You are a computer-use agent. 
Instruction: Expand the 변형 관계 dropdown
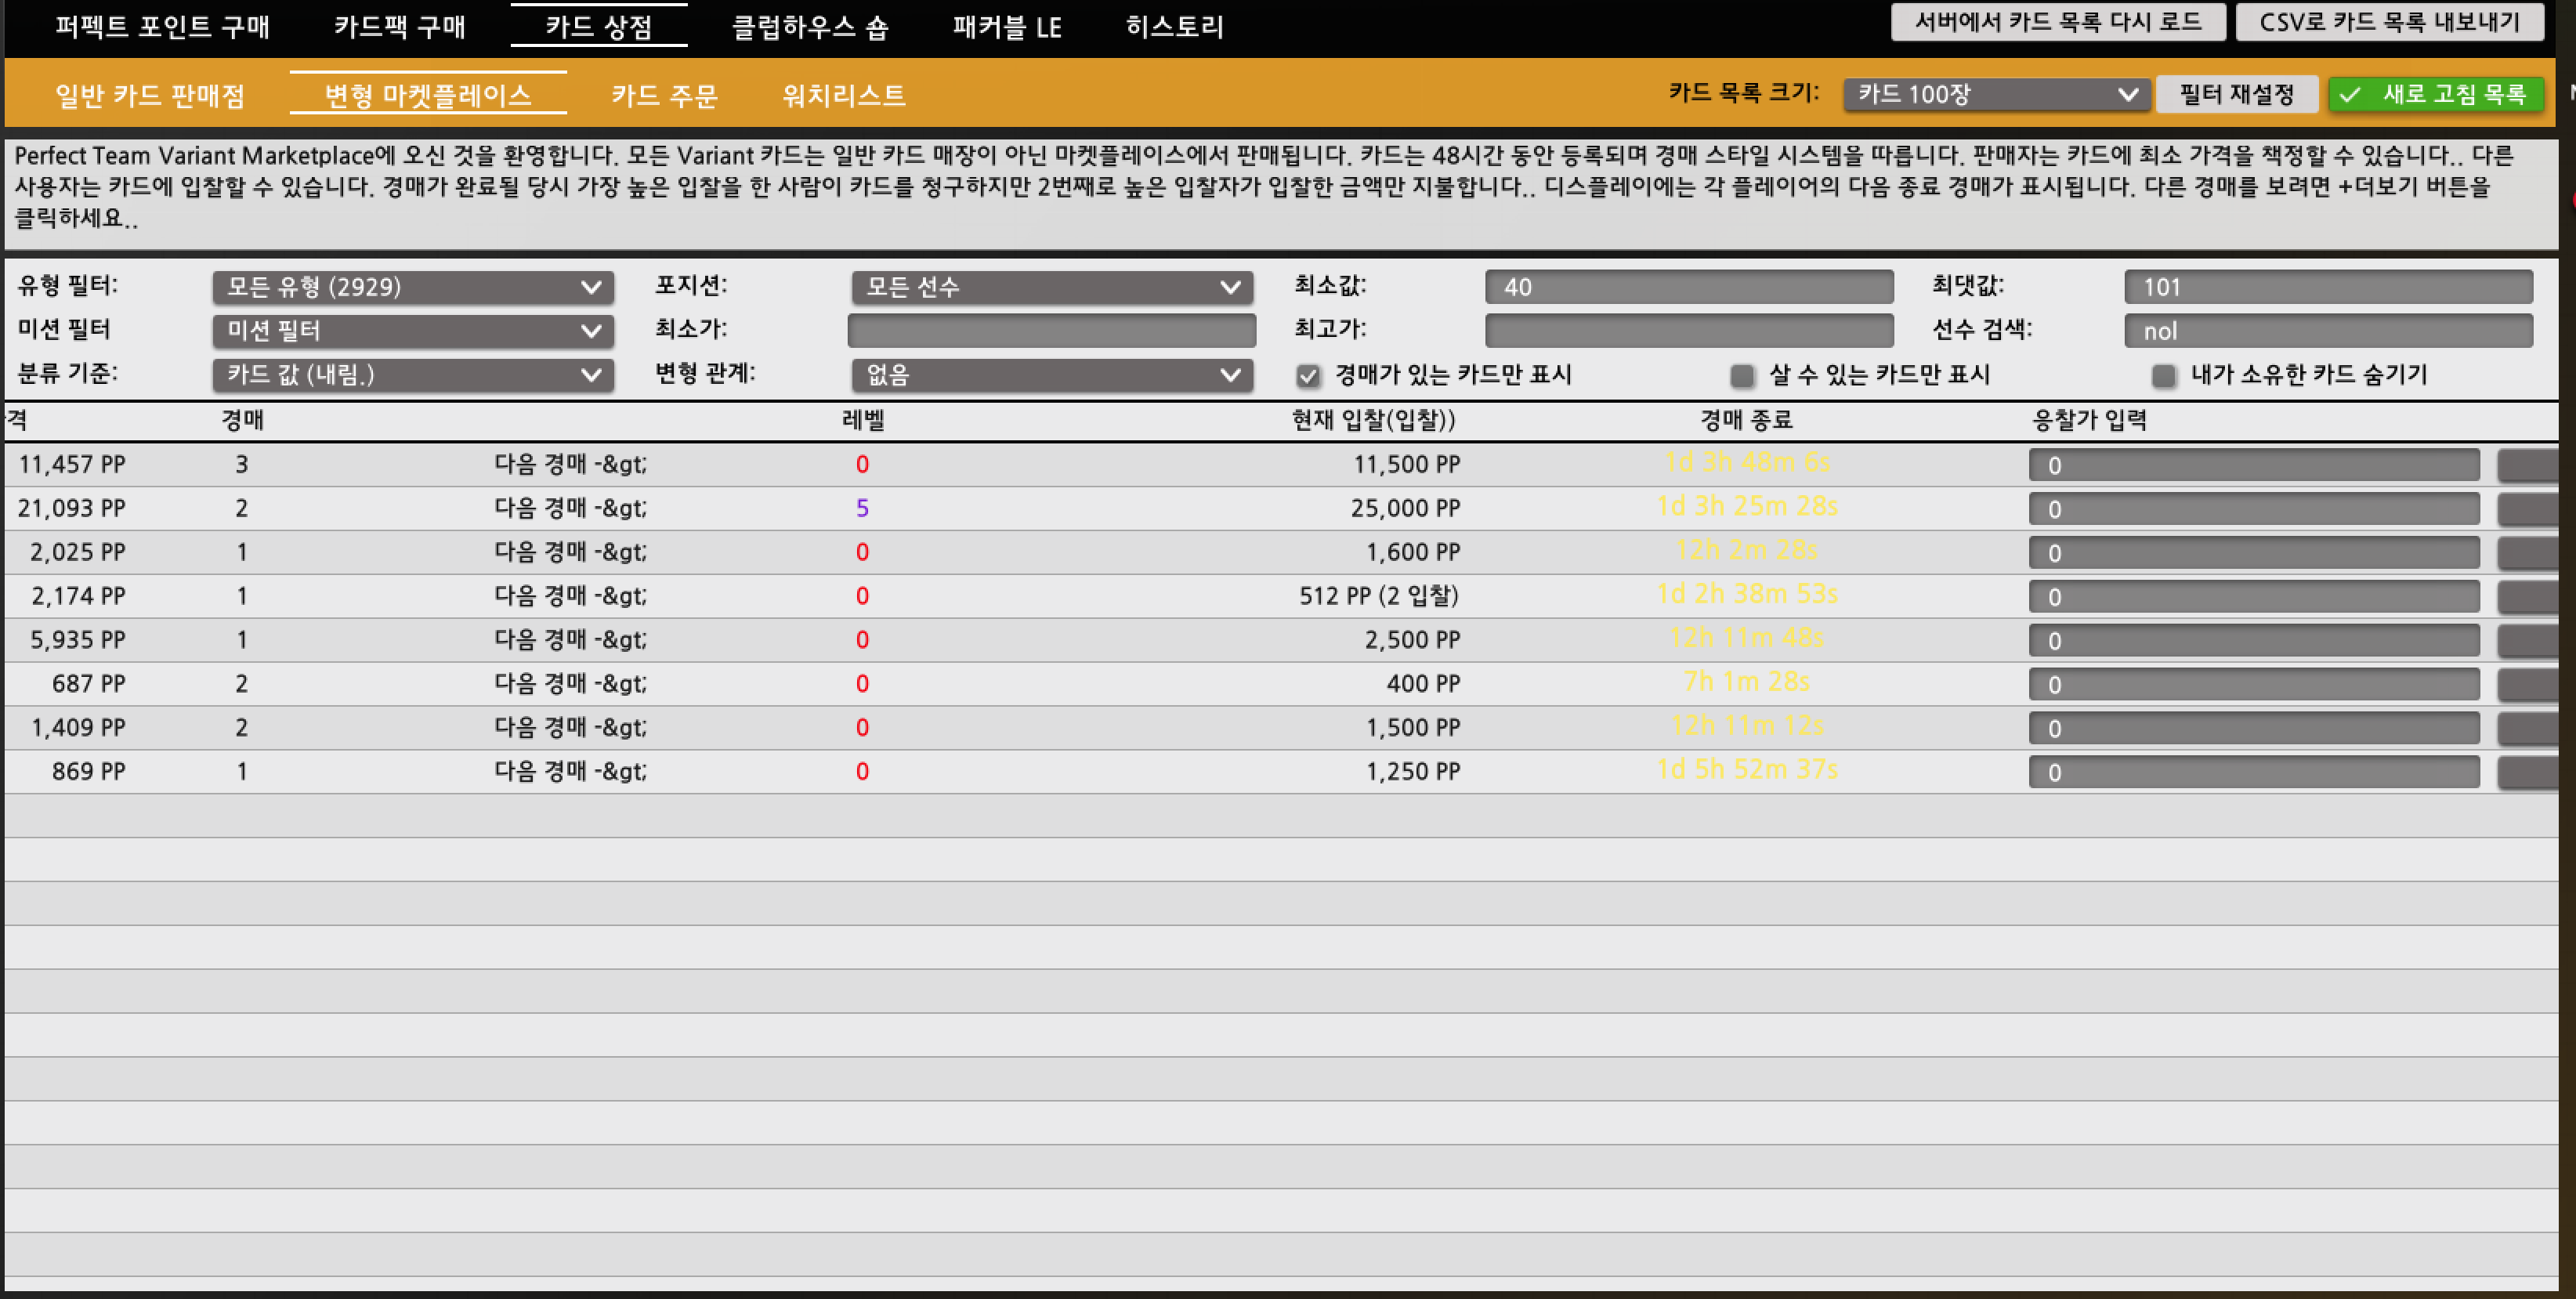coord(1051,375)
